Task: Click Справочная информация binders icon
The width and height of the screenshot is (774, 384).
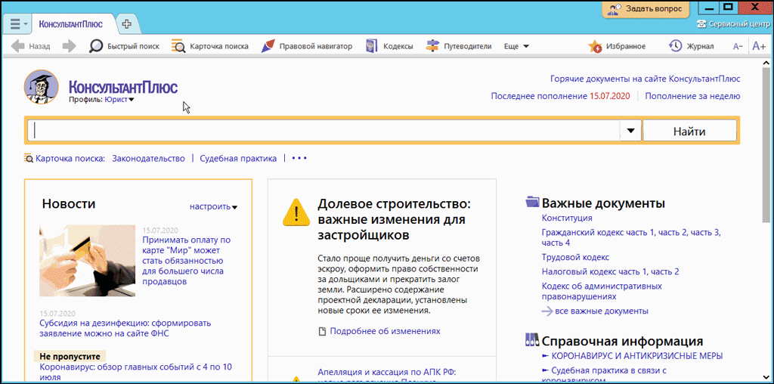Action: [x=533, y=341]
